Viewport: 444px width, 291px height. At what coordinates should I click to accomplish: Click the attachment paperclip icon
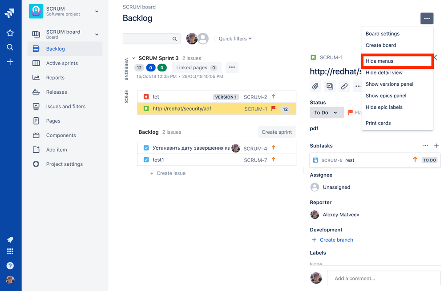315,86
